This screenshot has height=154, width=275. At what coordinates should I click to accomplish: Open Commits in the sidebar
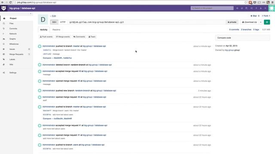13,29
